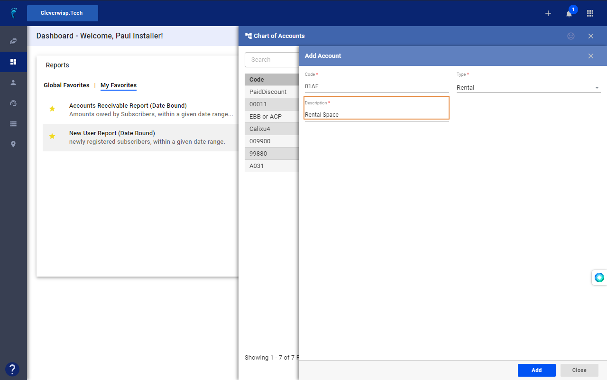Click the smiley feedback icon

pyautogui.click(x=571, y=36)
